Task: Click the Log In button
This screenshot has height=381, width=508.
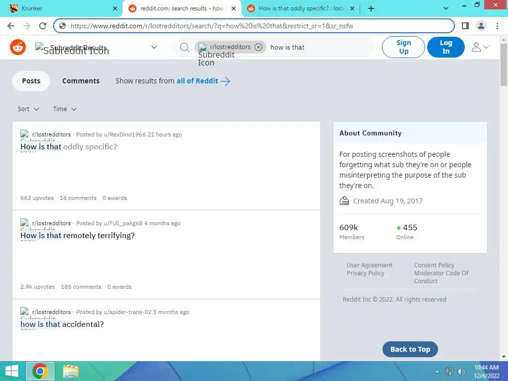Action: 446,47
